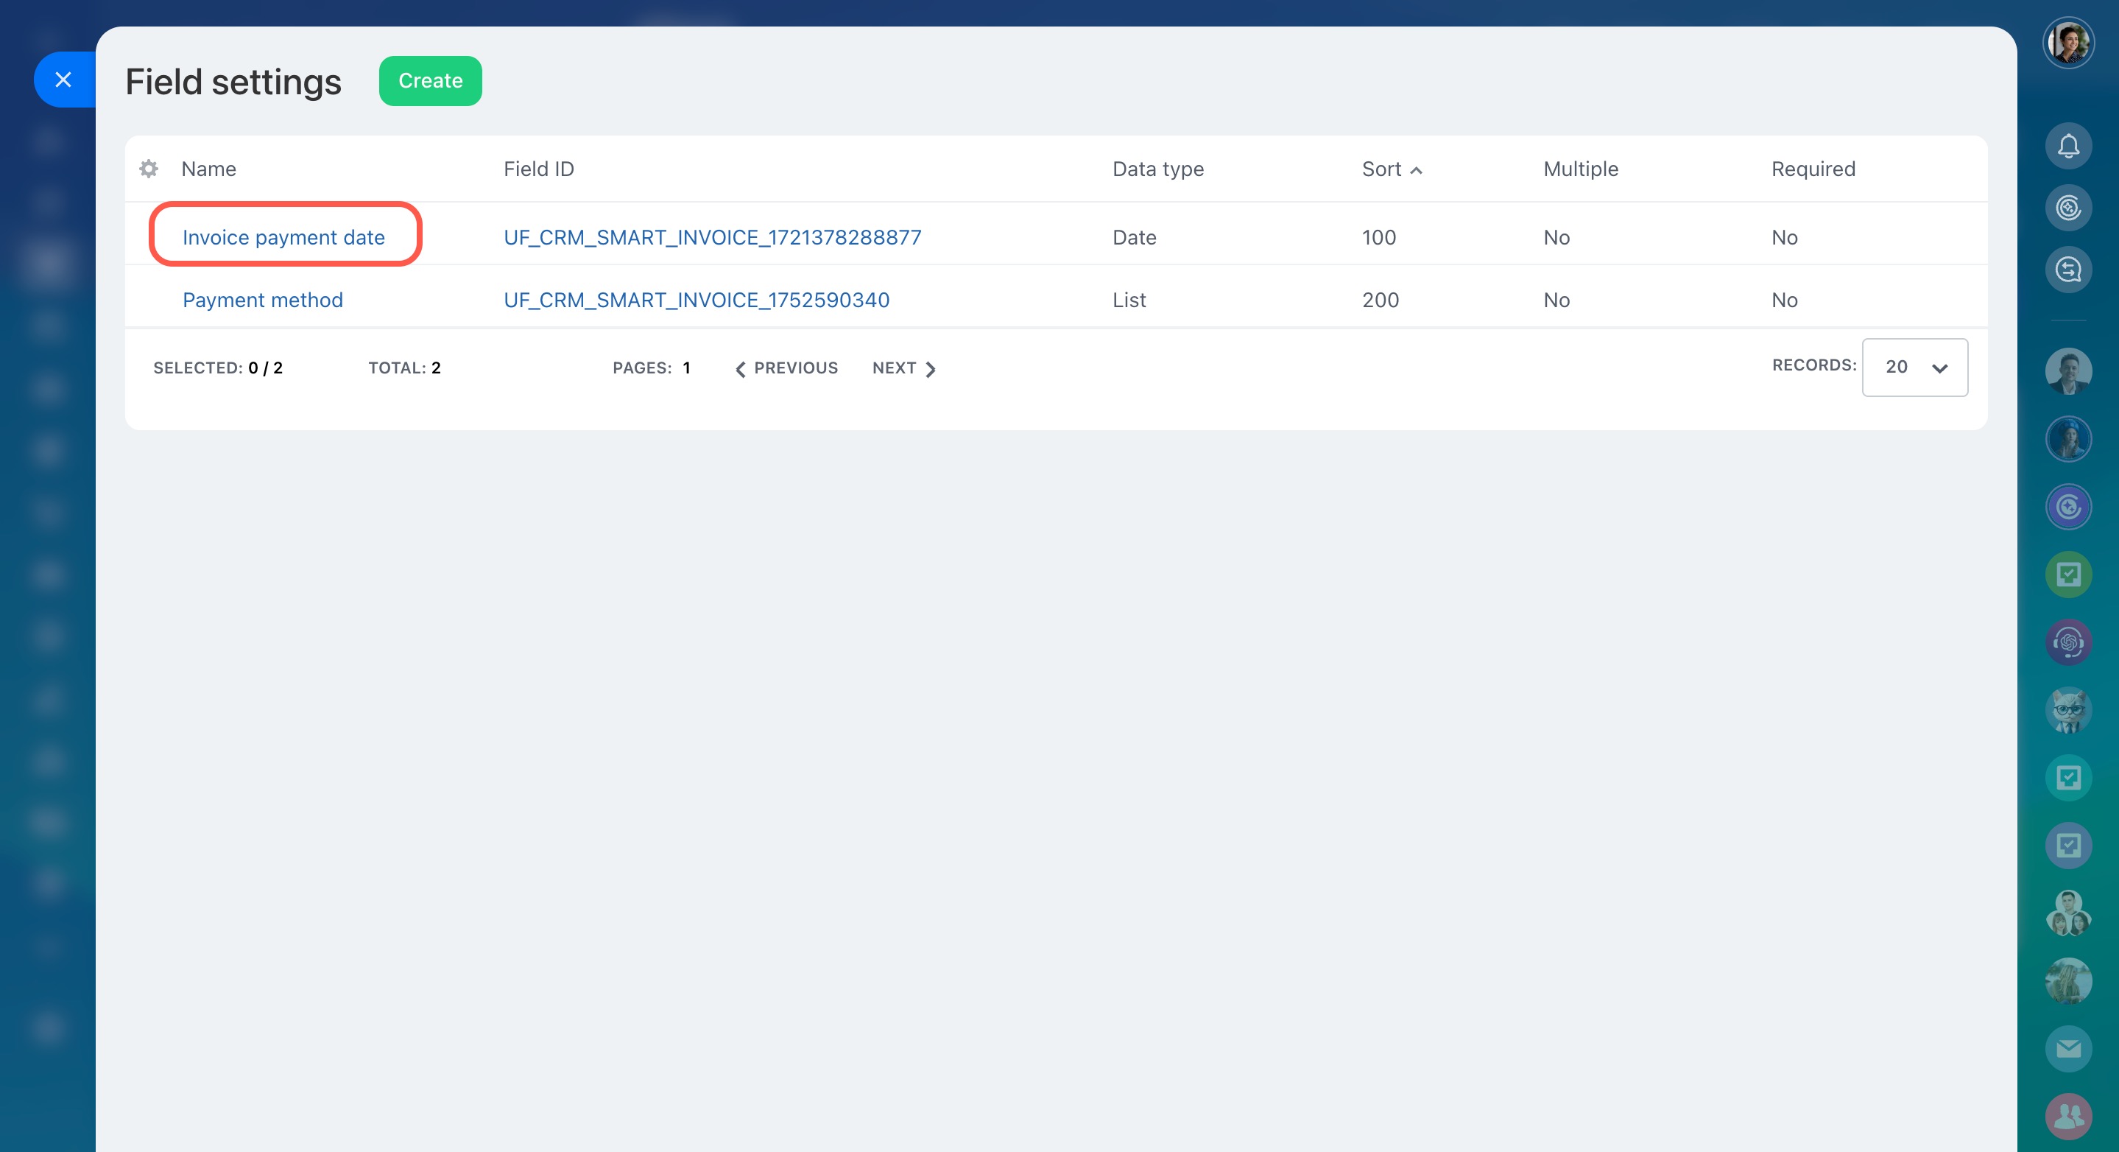Click the Create button
Image resolution: width=2119 pixels, height=1152 pixels.
click(x=430, y=80)
